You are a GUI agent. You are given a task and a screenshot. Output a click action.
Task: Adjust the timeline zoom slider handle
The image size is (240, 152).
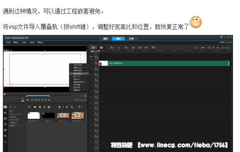(203, 48)
